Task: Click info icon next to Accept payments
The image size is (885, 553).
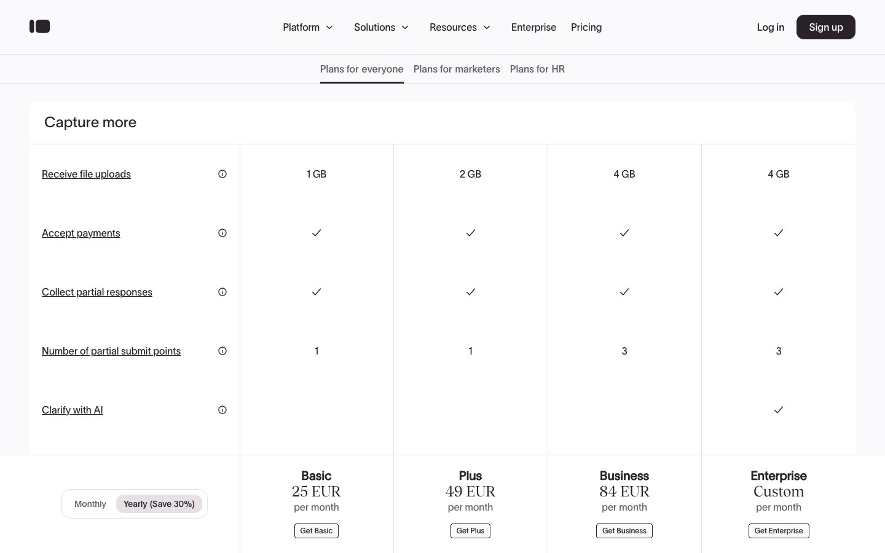Action: 222,233
